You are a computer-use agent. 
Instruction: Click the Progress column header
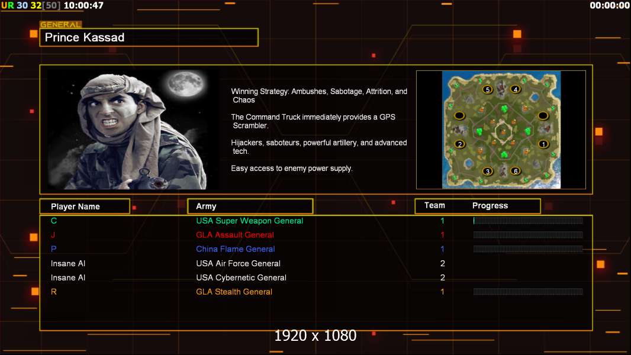click(490, 205)
